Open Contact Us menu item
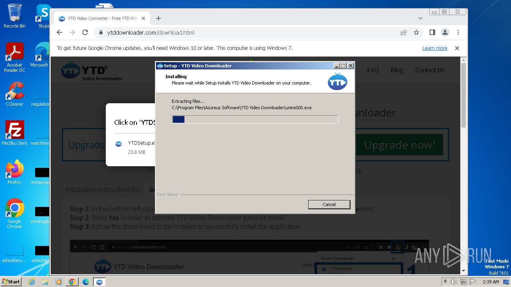This screenshot has width=511, height=287. (x=430, y=70)
